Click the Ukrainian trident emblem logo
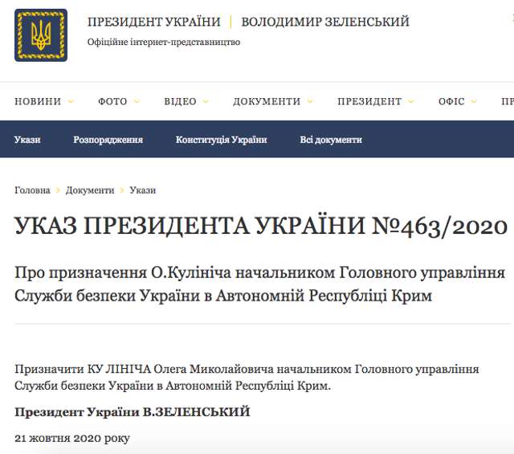The width and height of the screenshot is (514, 454). [x=40, y=35]
